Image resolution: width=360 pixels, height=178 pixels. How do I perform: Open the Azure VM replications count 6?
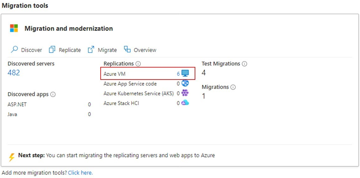tap(178, 74)
